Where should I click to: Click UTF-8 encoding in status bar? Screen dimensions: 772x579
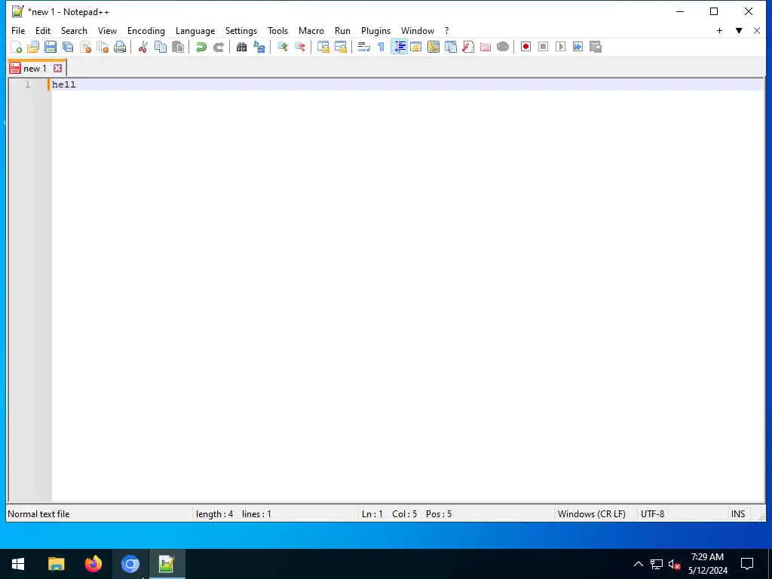pyautogui.click(x=652, y=514)
